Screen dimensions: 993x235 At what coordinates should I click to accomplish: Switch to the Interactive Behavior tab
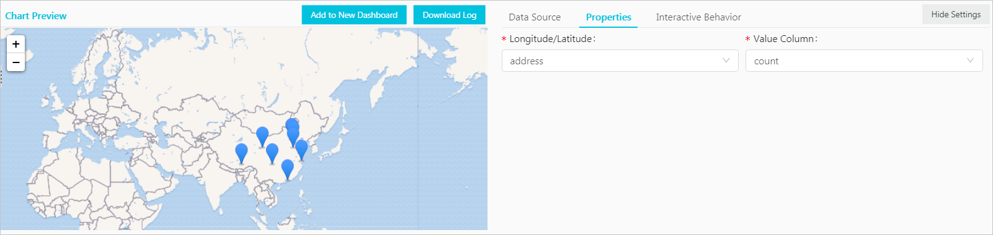(x=698, y=17)
